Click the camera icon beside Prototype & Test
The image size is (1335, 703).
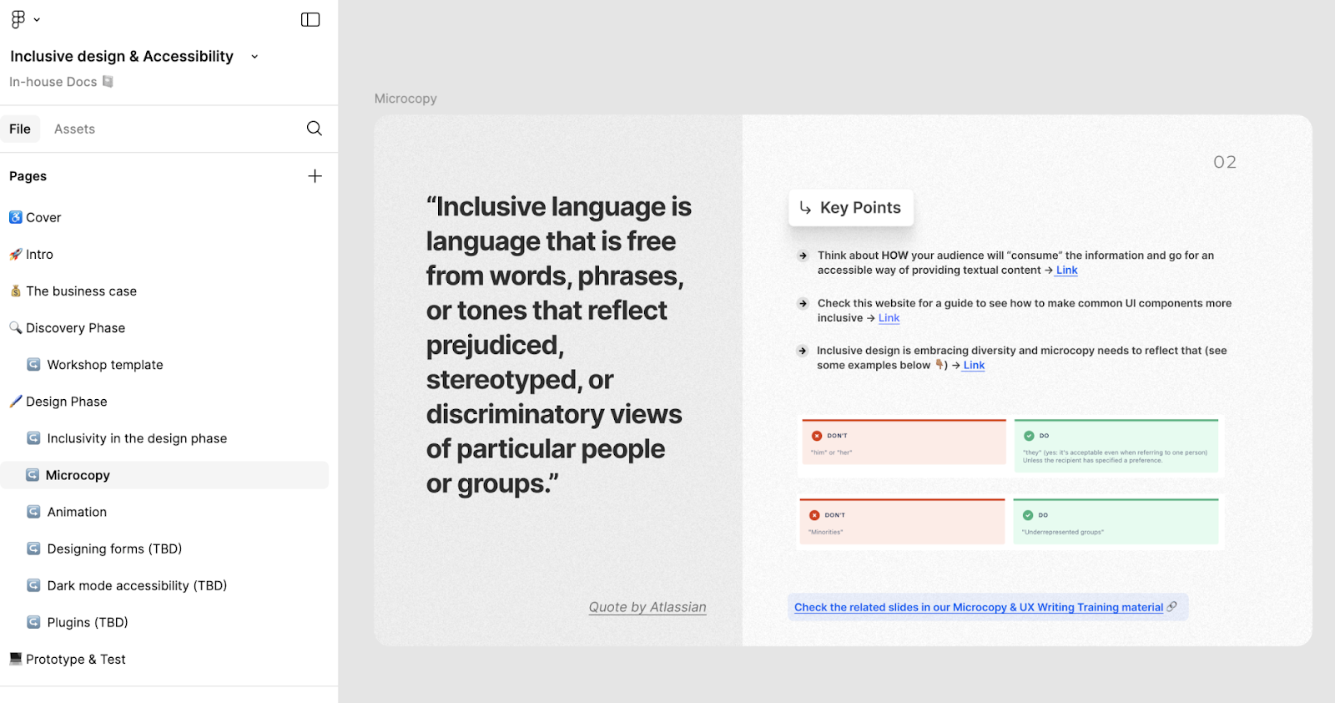tap(14, 659)
